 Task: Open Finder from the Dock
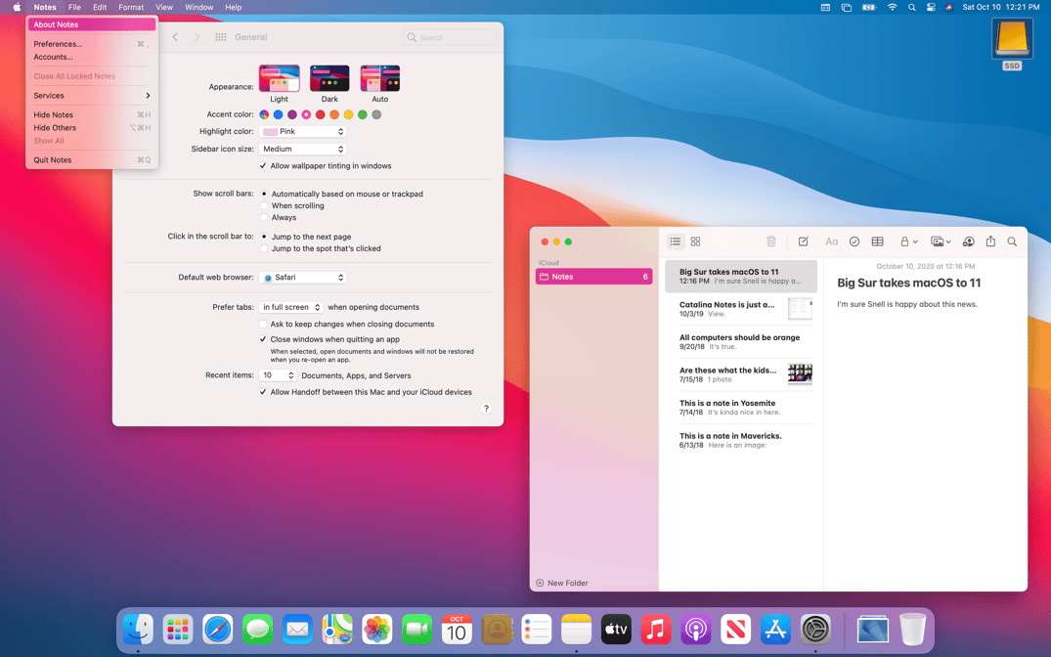[x=138, y=630]
